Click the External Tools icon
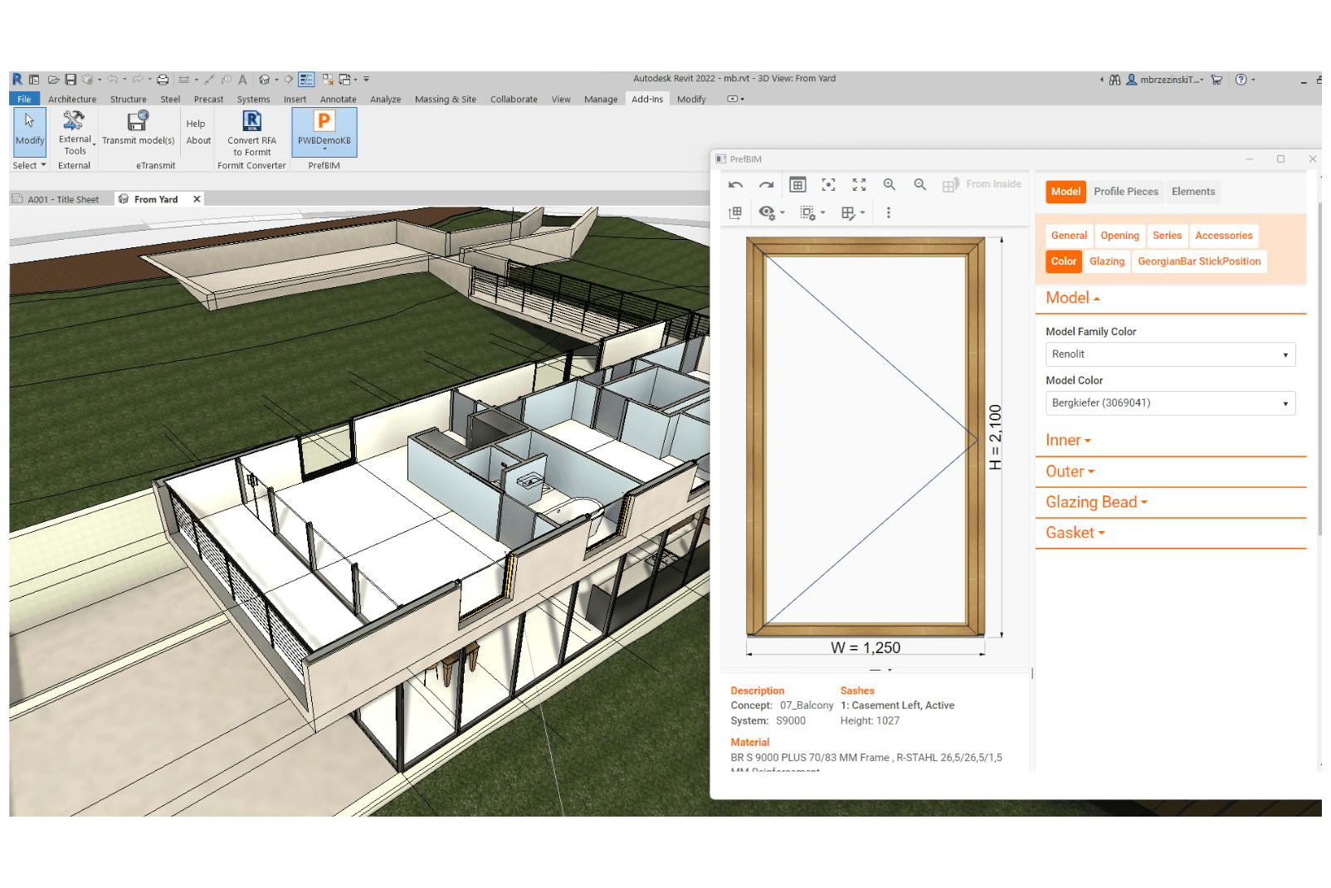This screenshot has width=1331, height=888. click(74, 120)
